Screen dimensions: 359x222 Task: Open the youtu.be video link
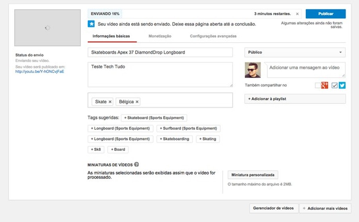pos(40,72)
